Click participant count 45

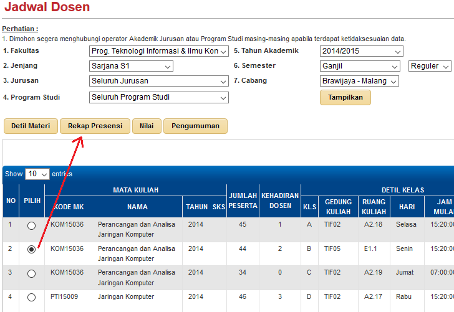pyautogui.click(x=243, y=224)
